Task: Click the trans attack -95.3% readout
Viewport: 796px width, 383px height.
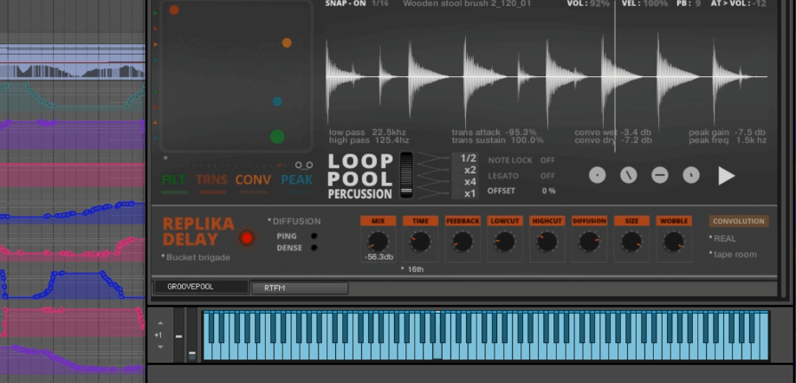Action: point(494,133)
